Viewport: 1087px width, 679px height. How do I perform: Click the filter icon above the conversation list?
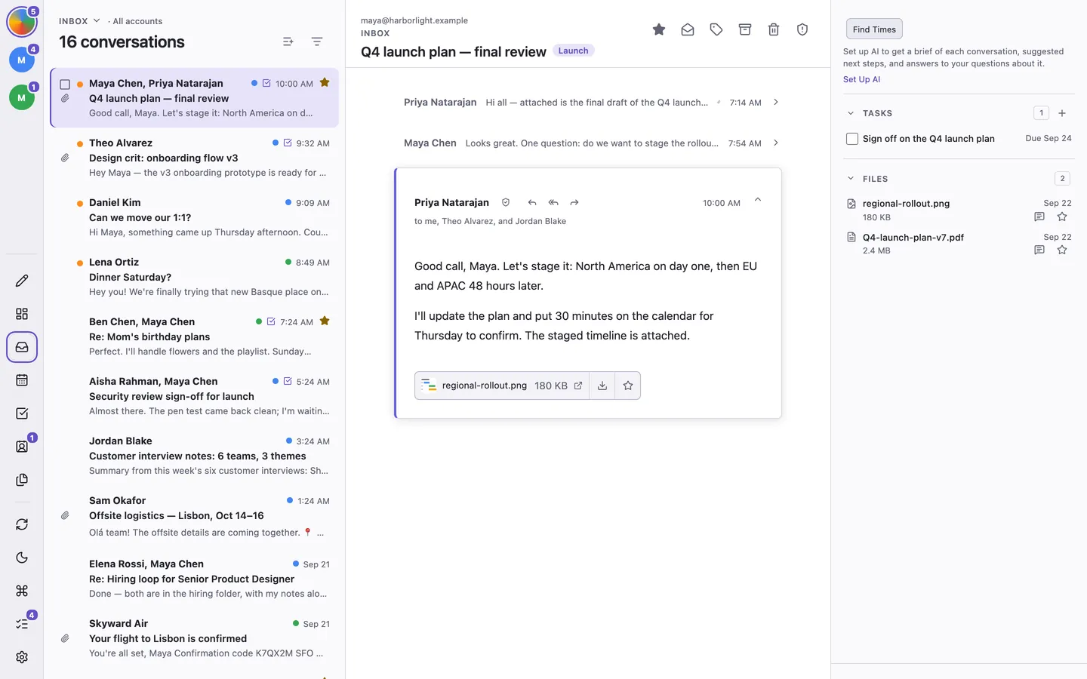(317, 41)
